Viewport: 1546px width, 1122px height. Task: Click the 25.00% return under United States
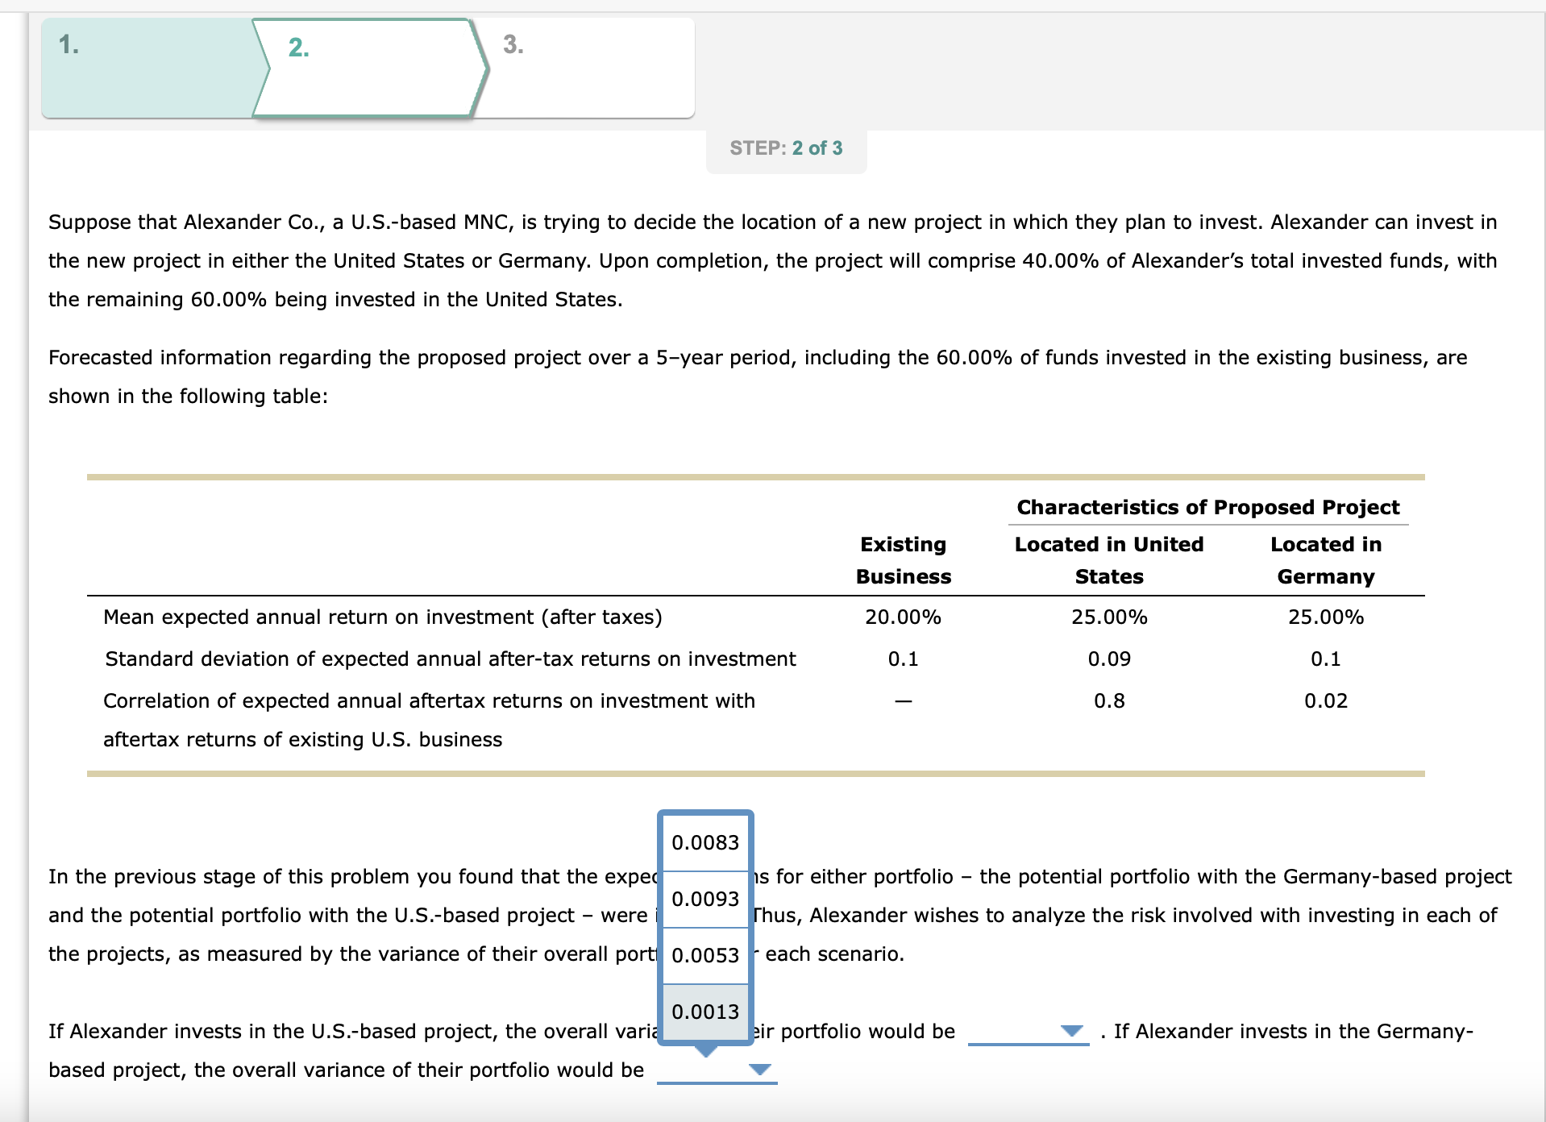[1109, 617]
